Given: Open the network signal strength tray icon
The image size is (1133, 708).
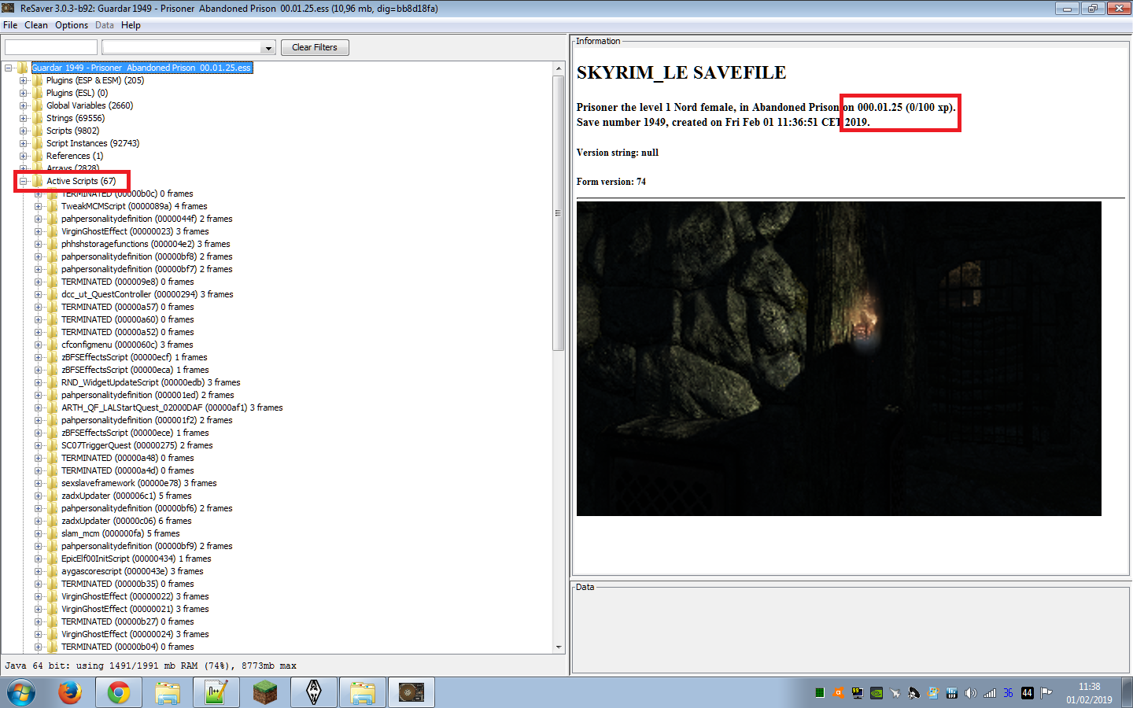Looking at the screenshot, I should (x=988, y=692).
